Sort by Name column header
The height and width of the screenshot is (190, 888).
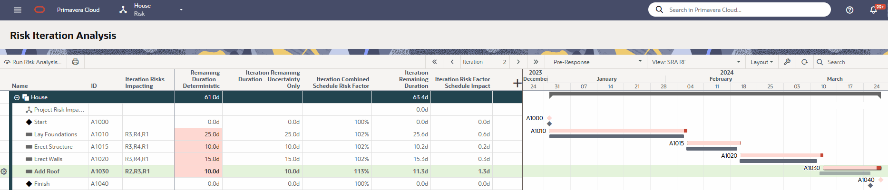point(20,86)
